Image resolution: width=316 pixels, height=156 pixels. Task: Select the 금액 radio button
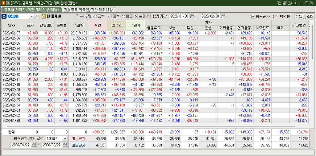click(95, 16)
